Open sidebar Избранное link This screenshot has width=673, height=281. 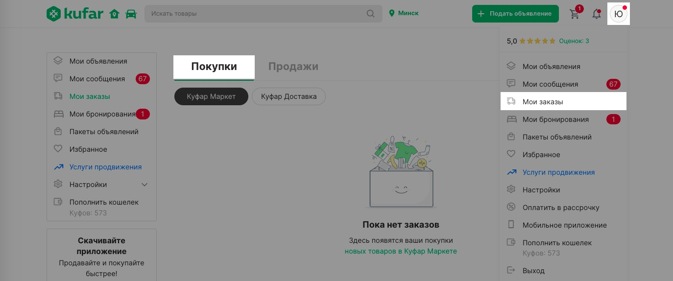(88, 149)
